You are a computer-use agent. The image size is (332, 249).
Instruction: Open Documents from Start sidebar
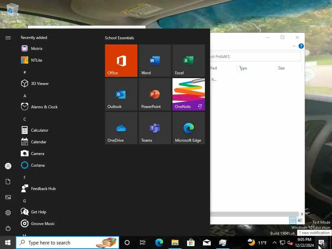[x=8, y=182]
